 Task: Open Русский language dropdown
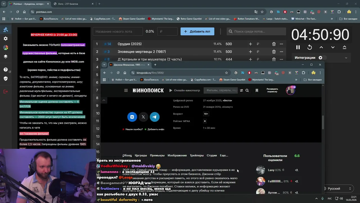(339, 188)
